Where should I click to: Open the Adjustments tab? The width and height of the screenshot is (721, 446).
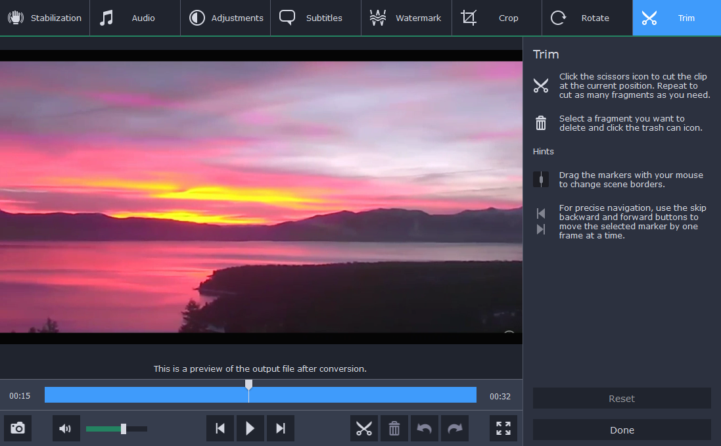tap(225, 18)
